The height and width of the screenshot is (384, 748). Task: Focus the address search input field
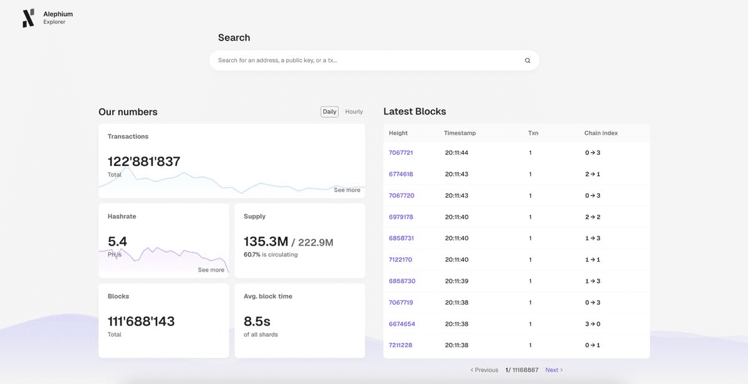[374, 60]
